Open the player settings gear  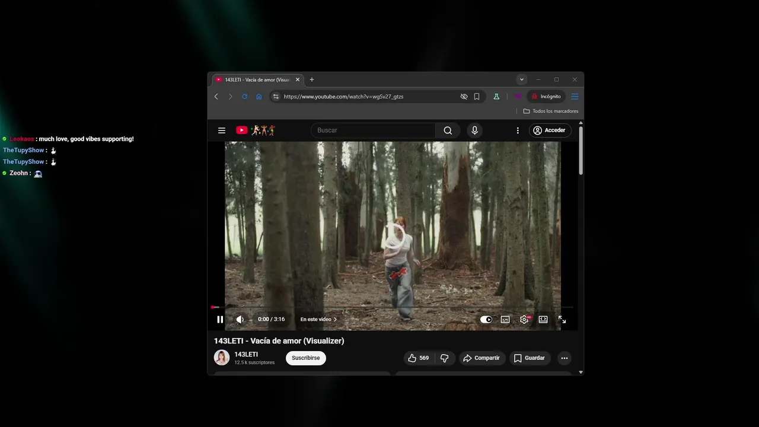coord(524,320)
